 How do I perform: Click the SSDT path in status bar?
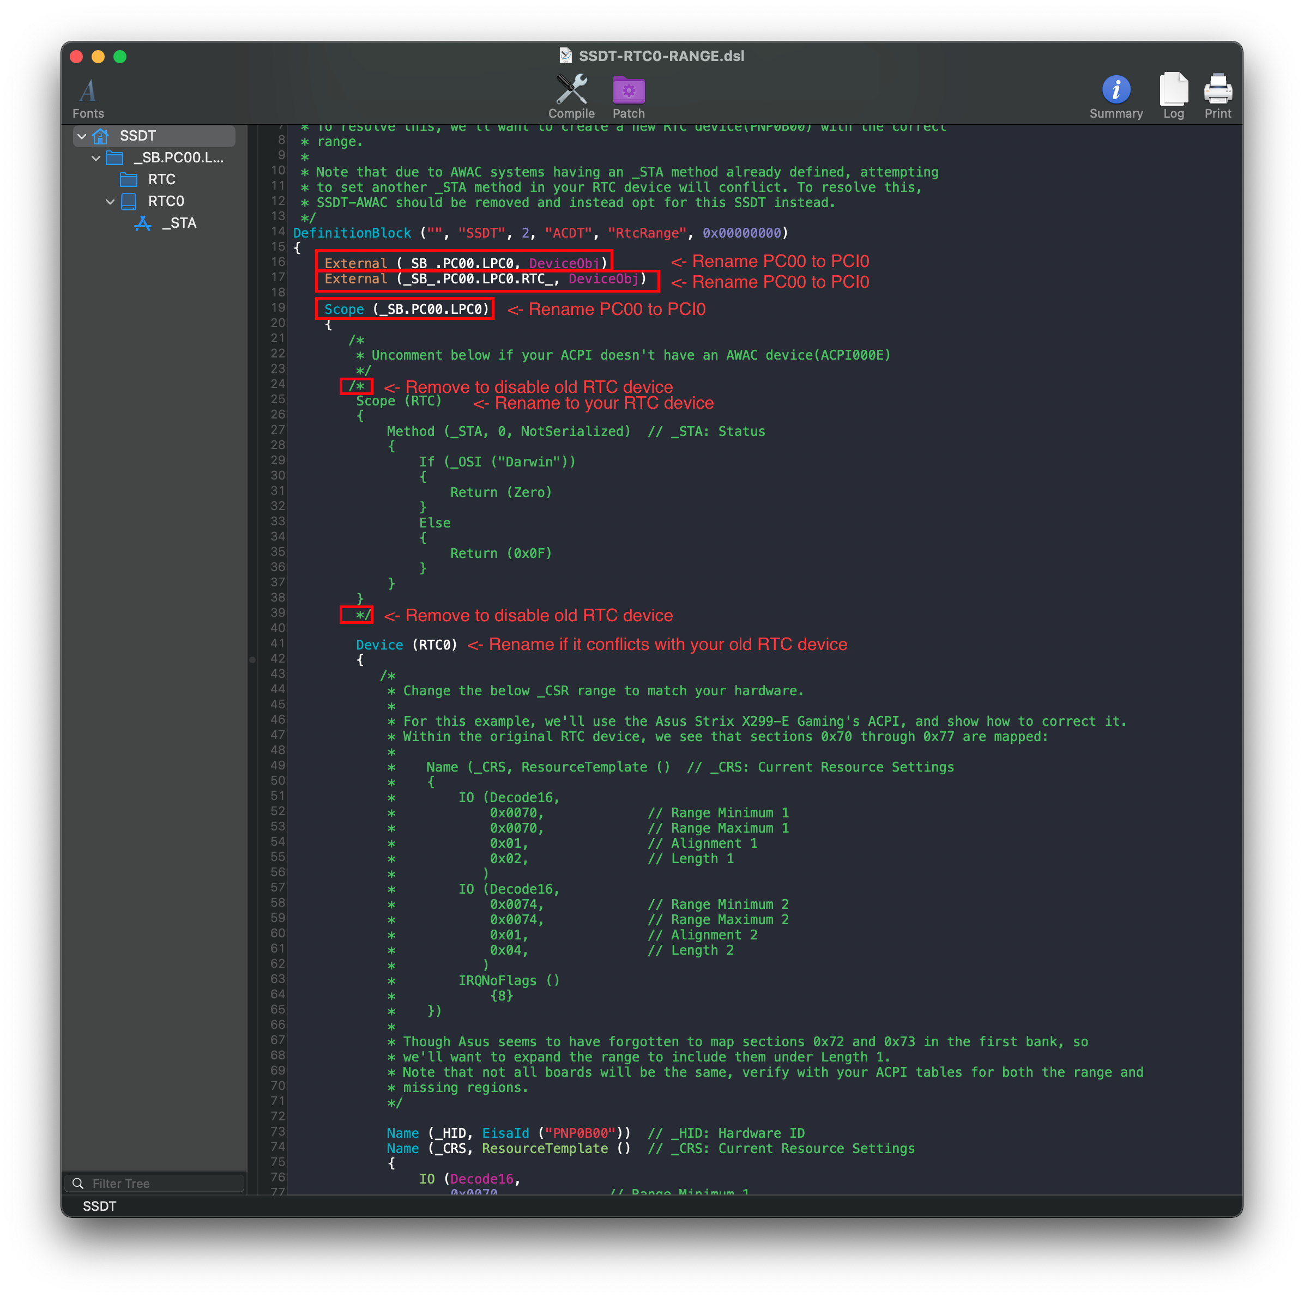click(x=99, y=1206)
